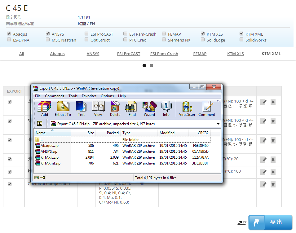
Task: Sort file list by Name column
Action: click(x=52, y=133)
